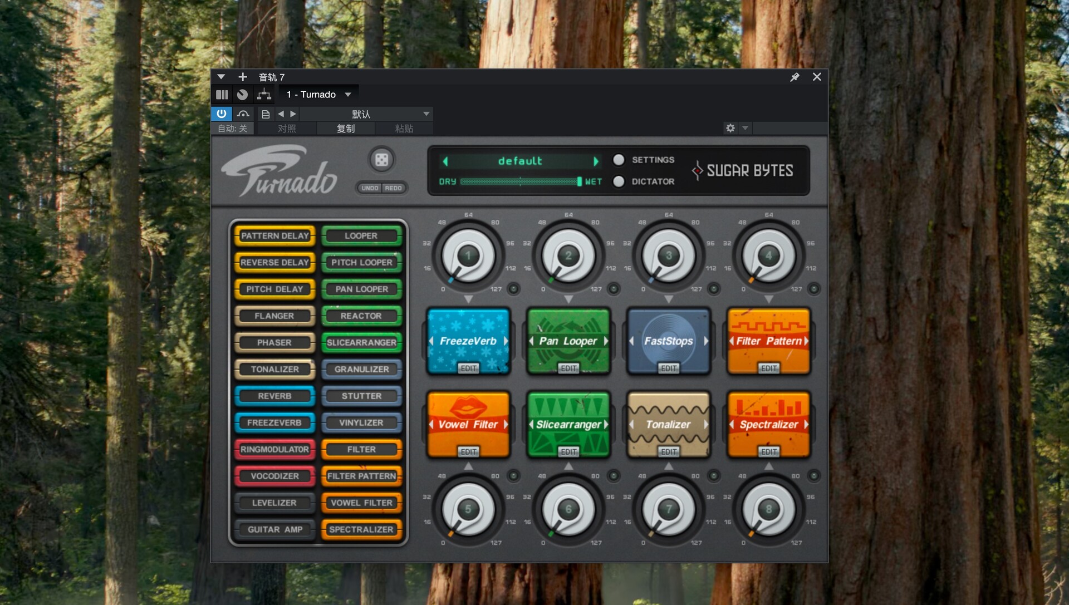The height and width of the screenshot is (605, 1069).
Task: Toggle small button beside knob 2
Action: [614, 288]
